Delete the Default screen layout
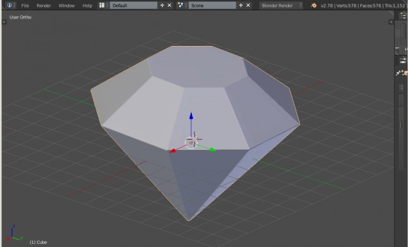Viewport: 408px width, 247px height. pos(170,5)
